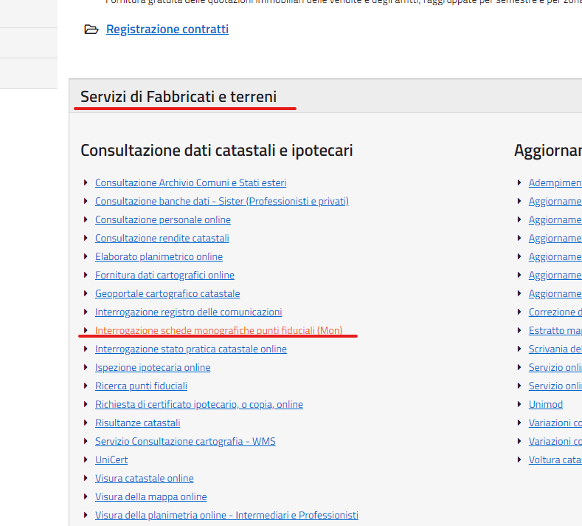Open Interrogazione registro delle comunicazioni
The image size is (582, 526).
coord(188,312)
